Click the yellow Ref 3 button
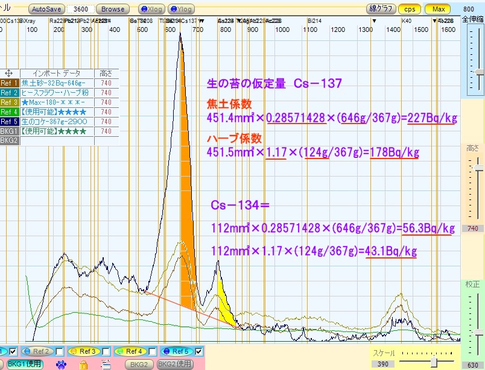Screen dimensions: 485x370 click(x=84, y=351)
